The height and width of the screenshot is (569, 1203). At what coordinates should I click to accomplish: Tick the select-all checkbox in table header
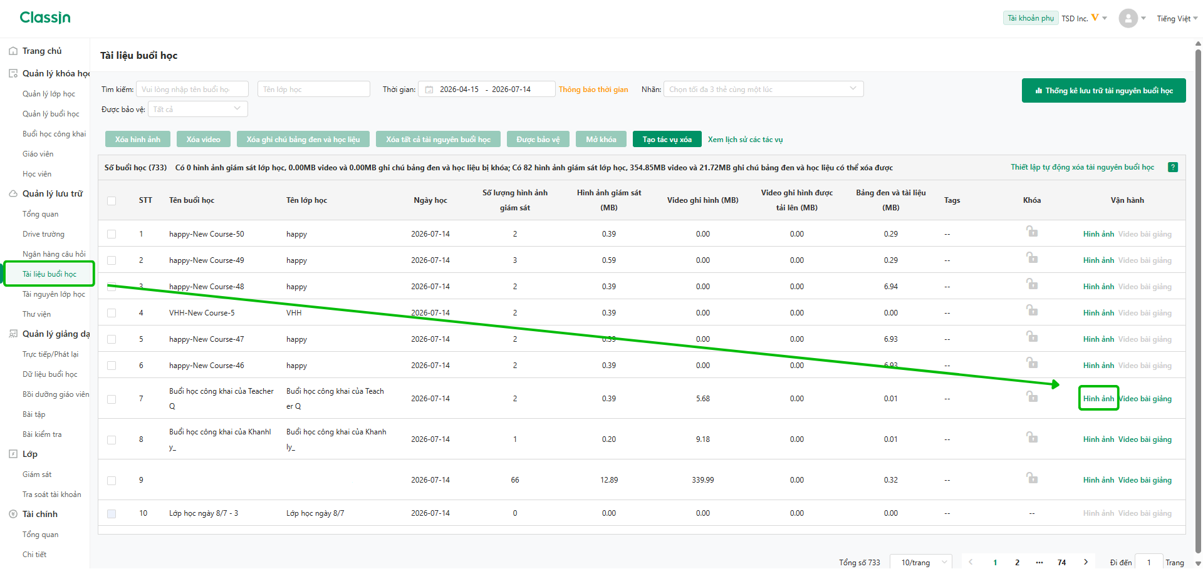112,201
